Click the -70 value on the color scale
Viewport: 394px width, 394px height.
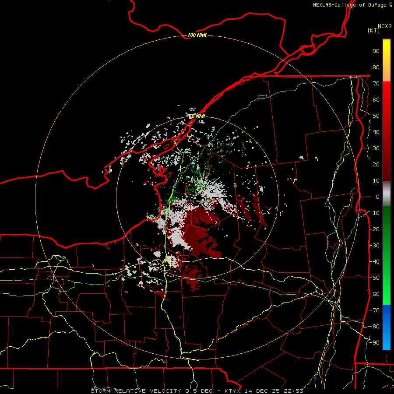click(x=374, y=310)
